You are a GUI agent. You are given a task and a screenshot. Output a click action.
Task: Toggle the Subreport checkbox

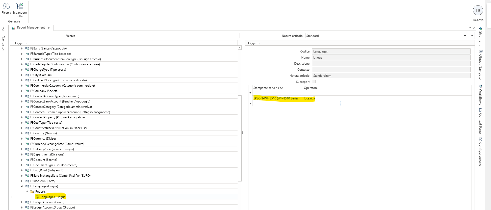[x=314, y=82]
